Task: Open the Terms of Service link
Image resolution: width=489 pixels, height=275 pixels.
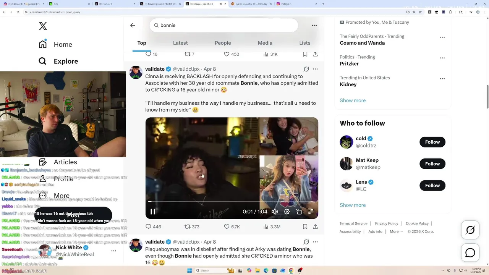Action: tap(353, 223)
